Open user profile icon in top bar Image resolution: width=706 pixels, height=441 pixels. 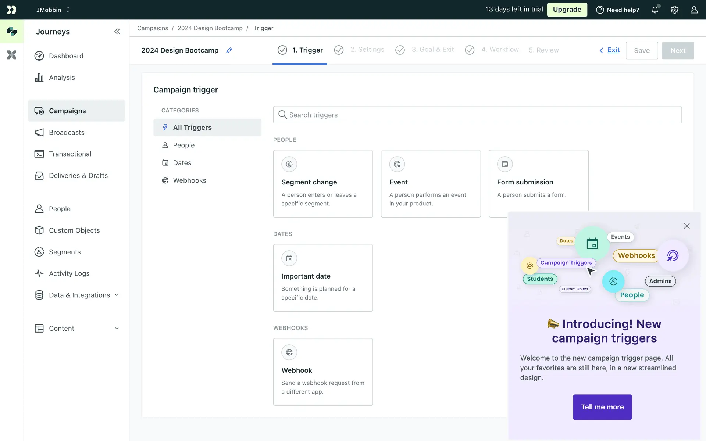pyautogui.click(x=694, y=10)
